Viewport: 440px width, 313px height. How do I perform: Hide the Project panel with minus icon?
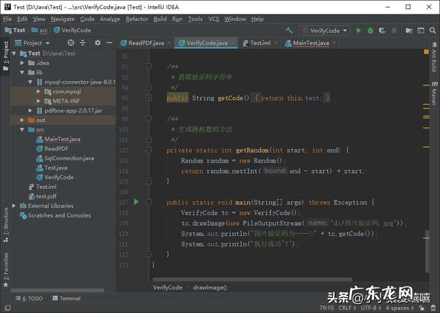[x=109, y=43]
